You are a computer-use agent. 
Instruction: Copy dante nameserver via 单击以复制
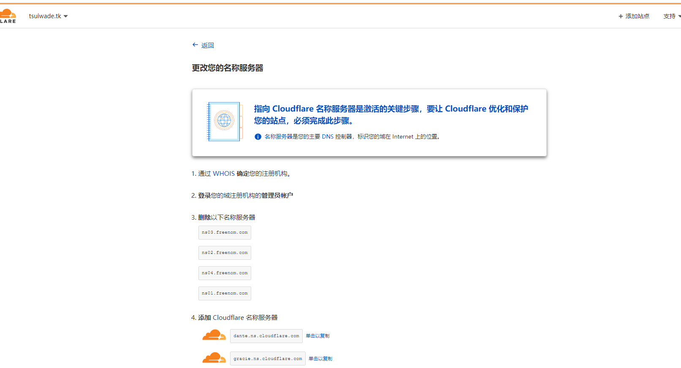[x=317, y=336]
